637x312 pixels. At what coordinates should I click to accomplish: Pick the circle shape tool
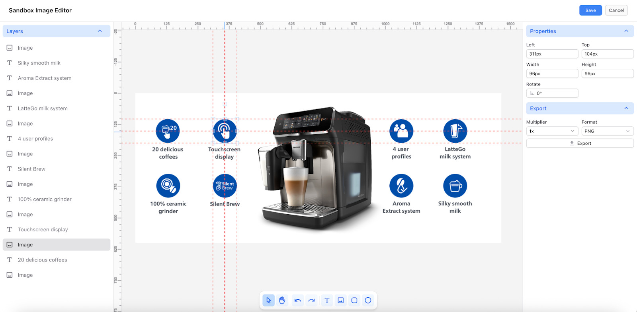tap(368, 300)
